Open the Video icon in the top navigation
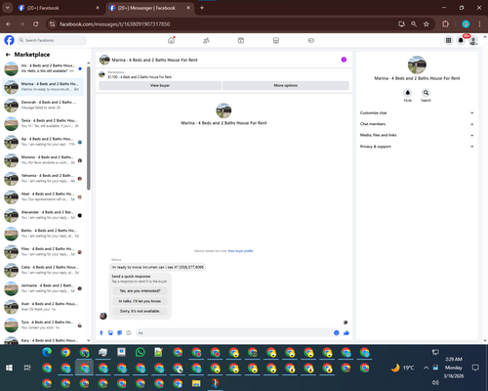 [241, 40]
